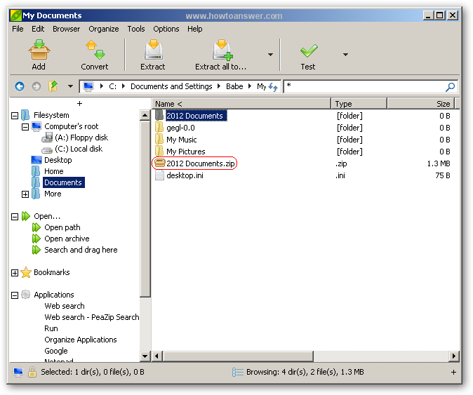Screen dimensions: 473x395
Task: Click the My Pictures folder icon
Action: [x=159, y=151]
